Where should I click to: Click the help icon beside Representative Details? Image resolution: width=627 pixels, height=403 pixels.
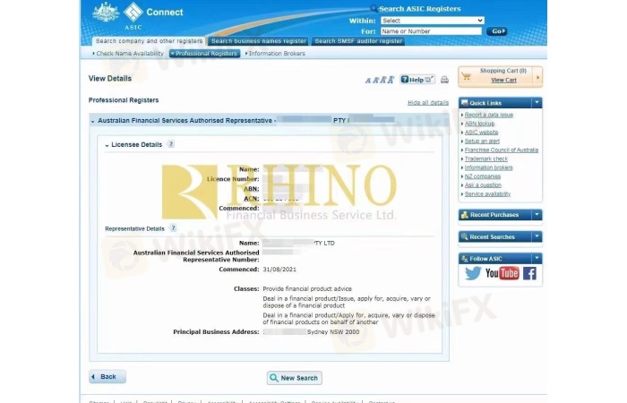coord(174,228)
